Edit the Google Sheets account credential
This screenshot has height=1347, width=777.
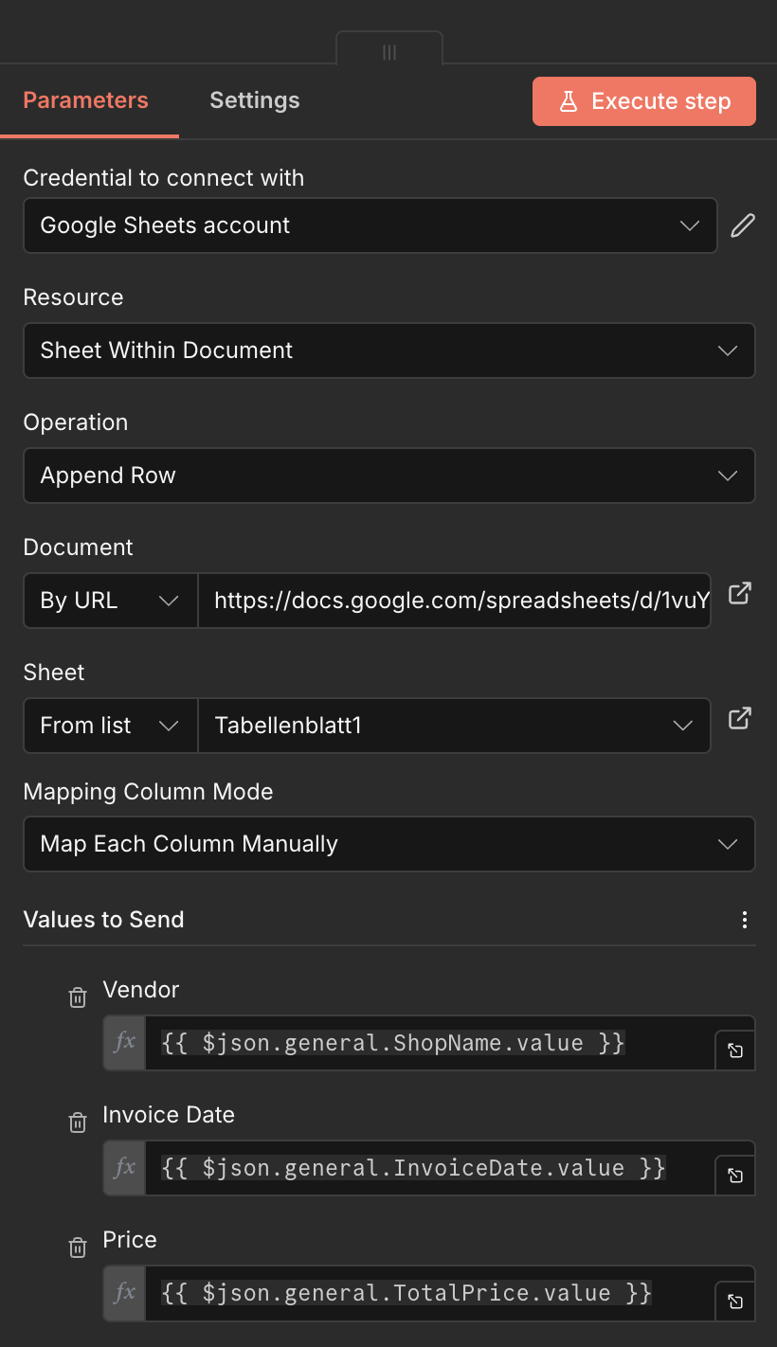pos(743,225)
